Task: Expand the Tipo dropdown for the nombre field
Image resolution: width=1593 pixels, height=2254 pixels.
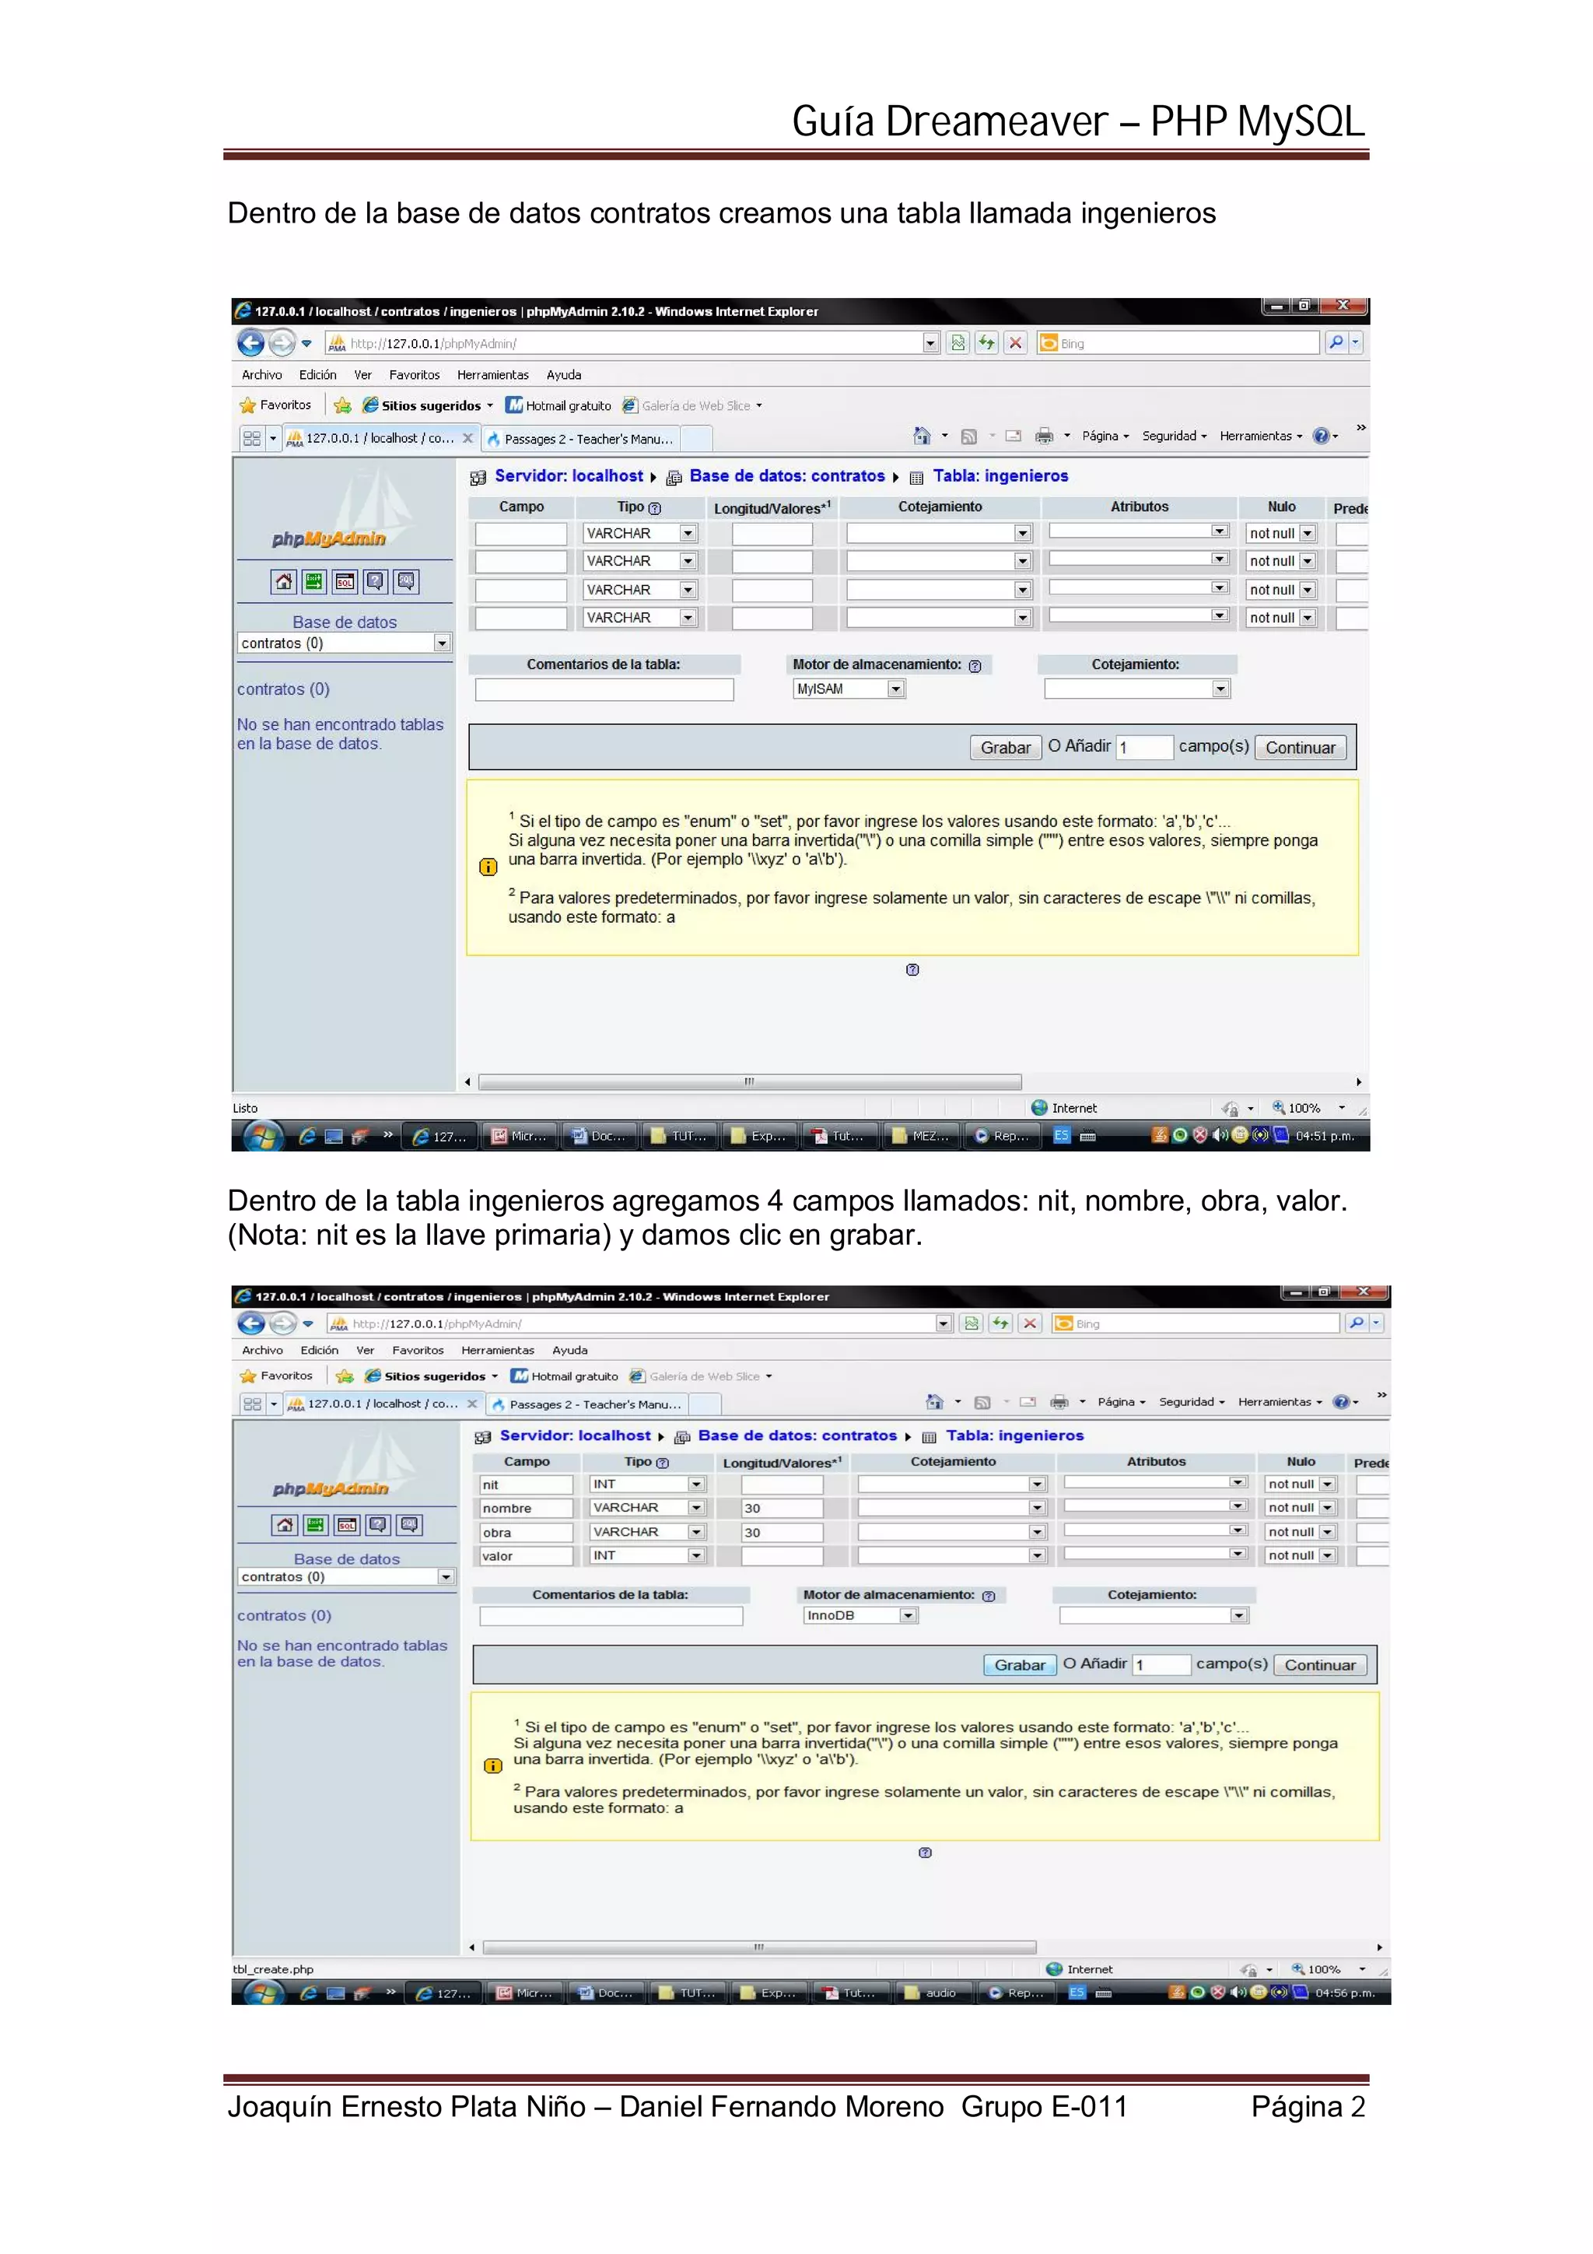Action: (x=696, y=1508)
